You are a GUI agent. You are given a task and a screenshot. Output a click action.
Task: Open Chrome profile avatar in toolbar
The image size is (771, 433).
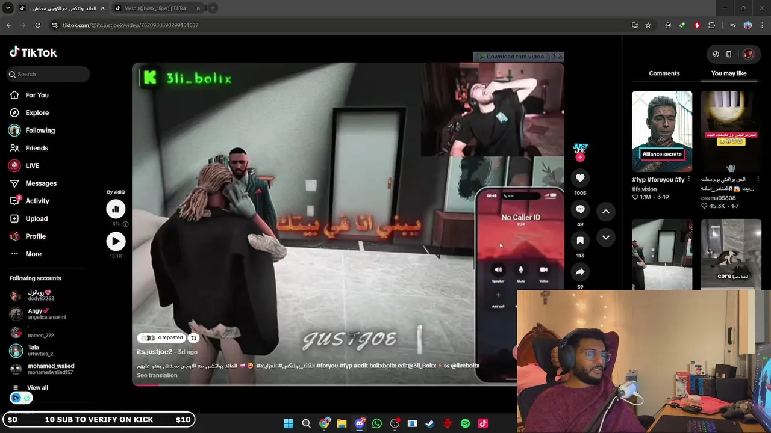click(x=748, y=25)
